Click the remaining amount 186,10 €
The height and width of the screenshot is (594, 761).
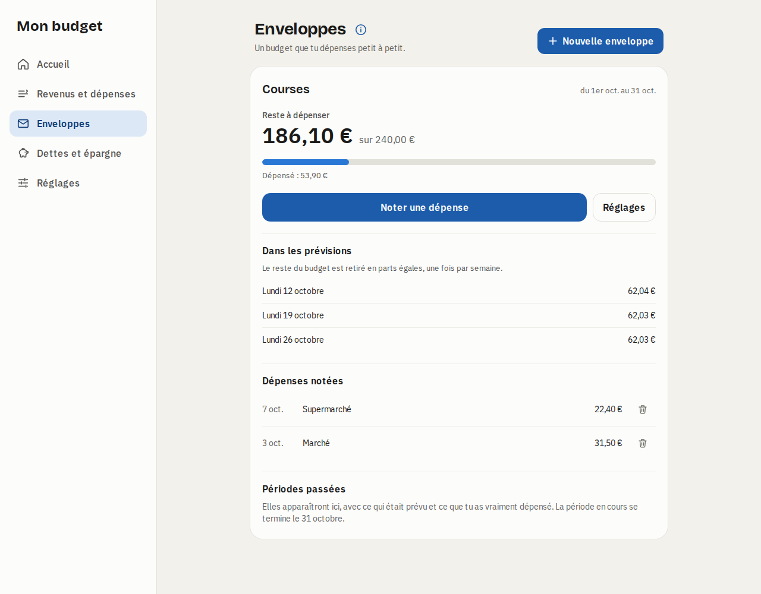307,136
